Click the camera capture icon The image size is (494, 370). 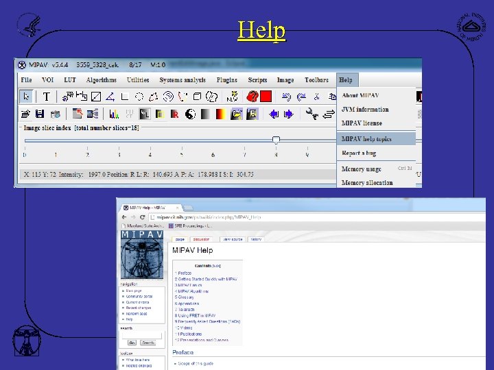click(56, 114)
